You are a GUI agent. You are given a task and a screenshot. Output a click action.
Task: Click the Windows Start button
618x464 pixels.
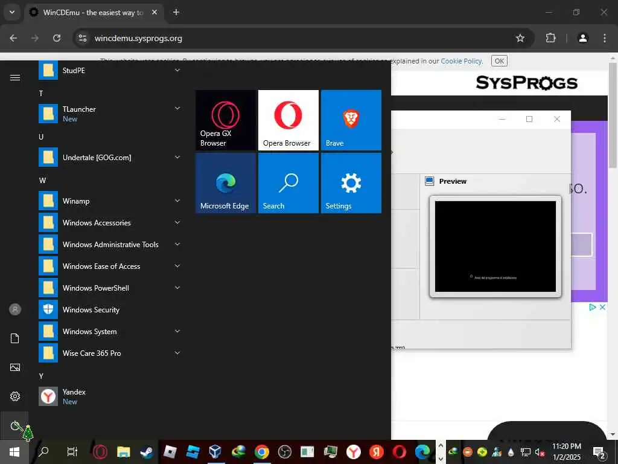click(14, 452)
